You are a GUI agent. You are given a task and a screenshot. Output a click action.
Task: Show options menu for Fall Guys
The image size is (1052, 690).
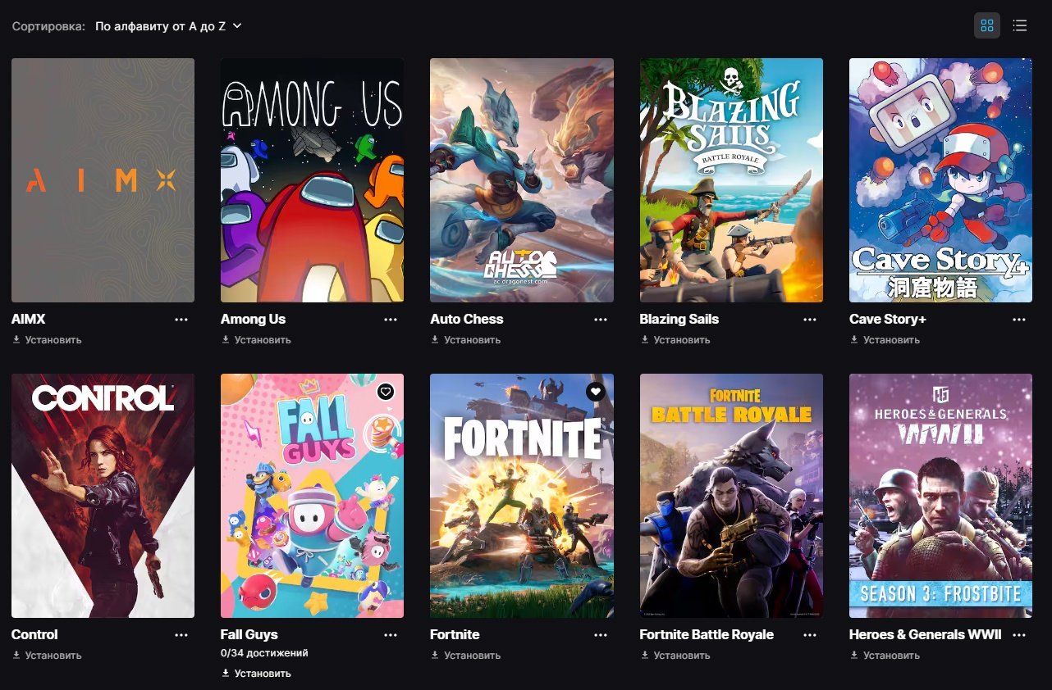[x=391, y=635]
